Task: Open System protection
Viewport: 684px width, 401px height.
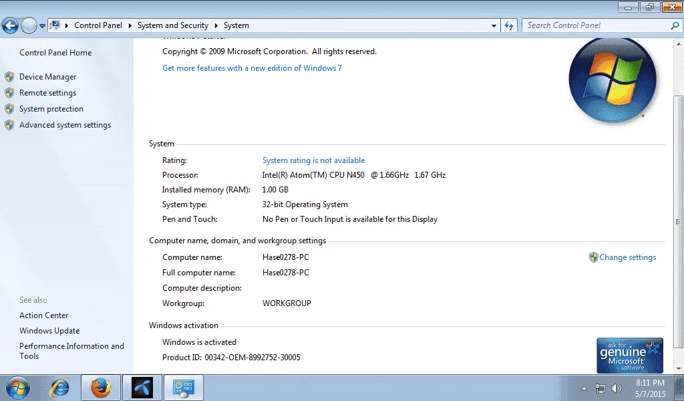Action: 51,109
